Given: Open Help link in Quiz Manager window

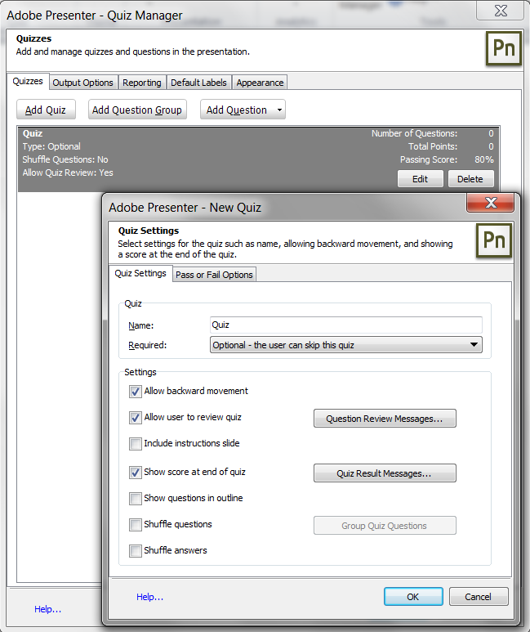Looking at the screenshot, I should point(47,609).
